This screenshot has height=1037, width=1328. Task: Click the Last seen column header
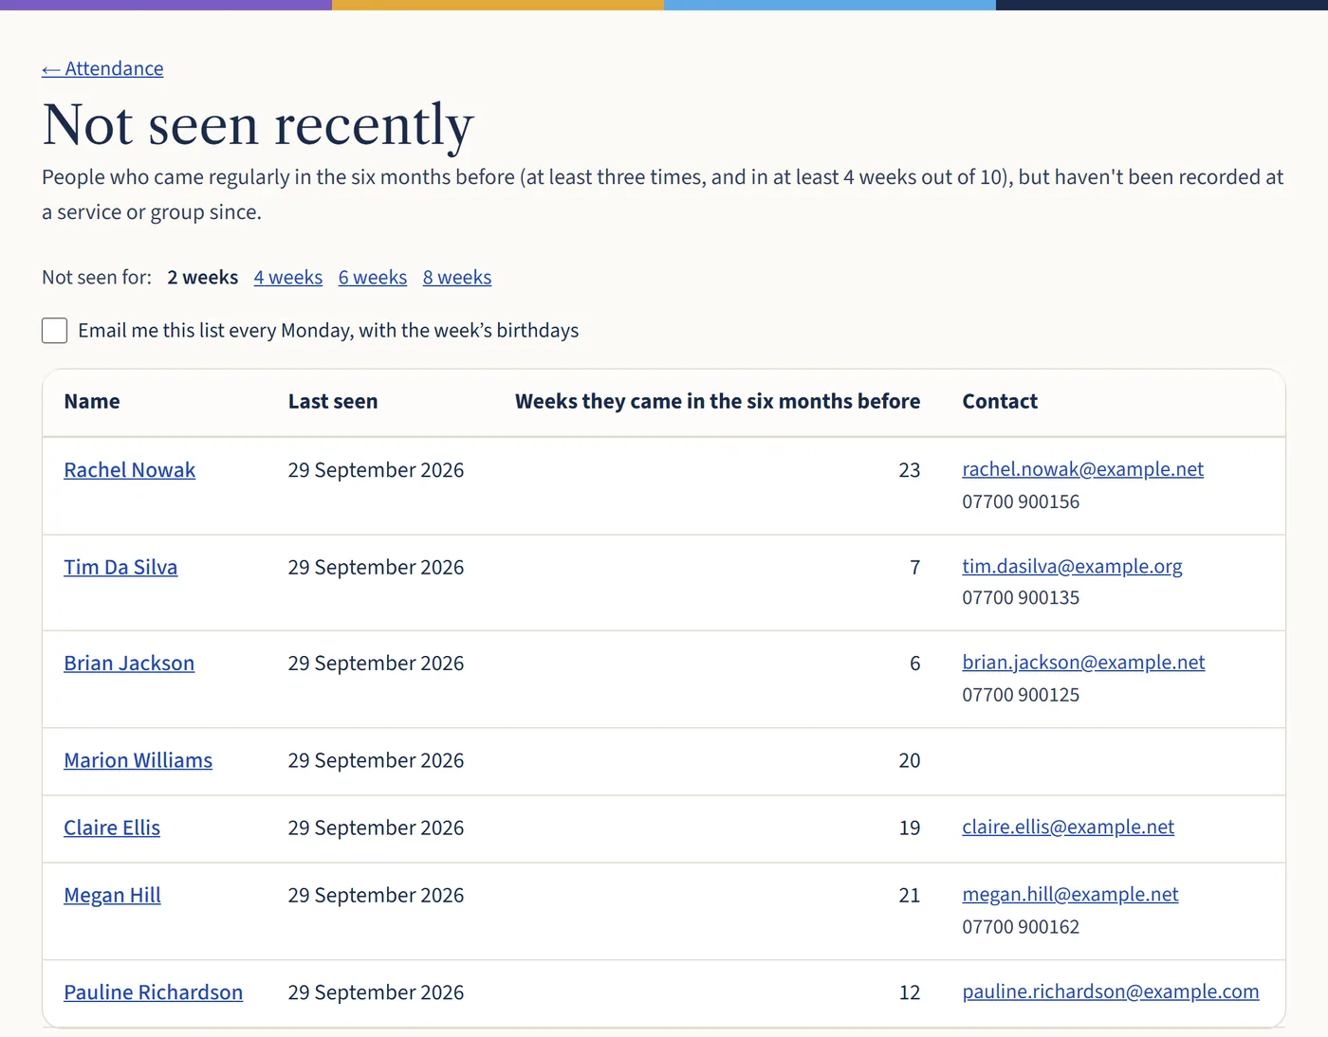coord(333,401)
